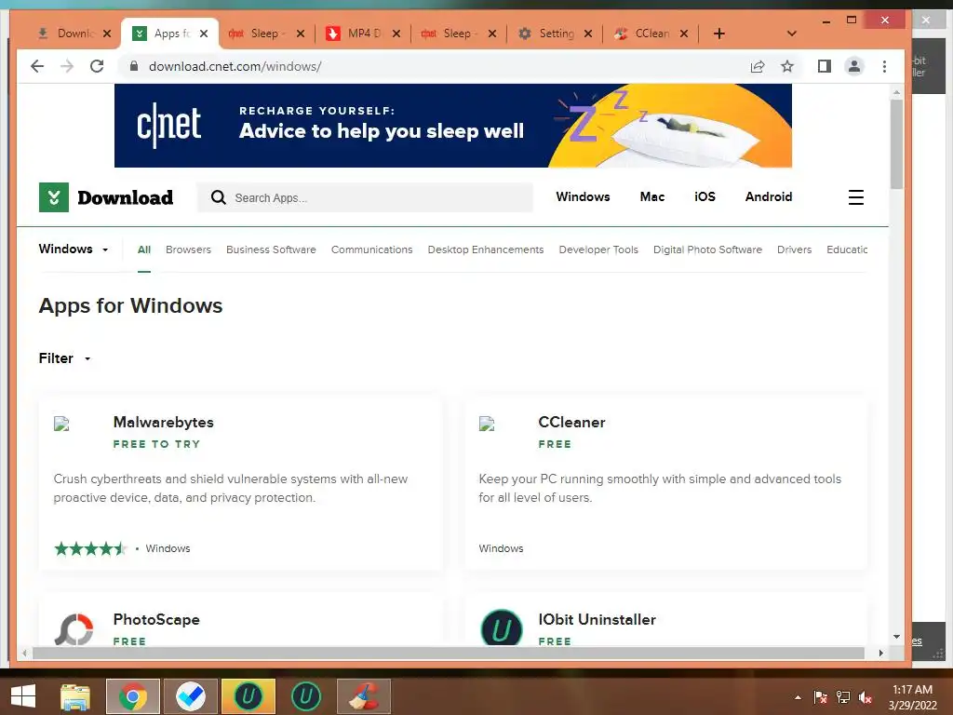
Task: Click the magnifier icon in Search Apps
Action: pyautogui.click(x=218, y=197)
